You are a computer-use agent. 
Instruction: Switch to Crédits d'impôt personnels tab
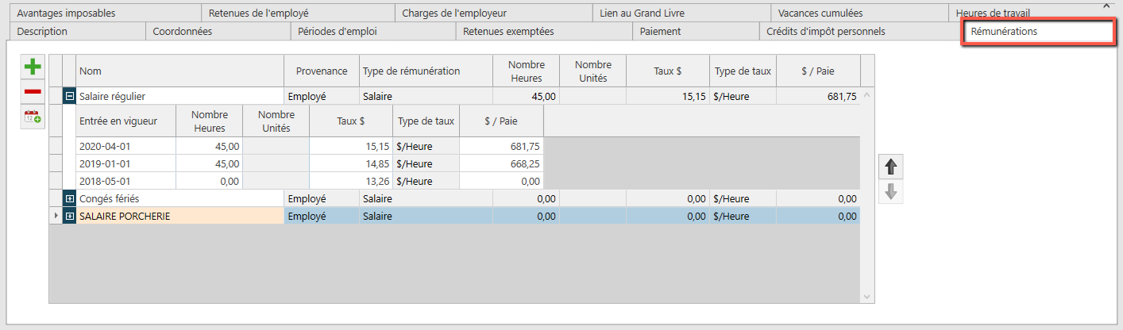click(860, 32)
